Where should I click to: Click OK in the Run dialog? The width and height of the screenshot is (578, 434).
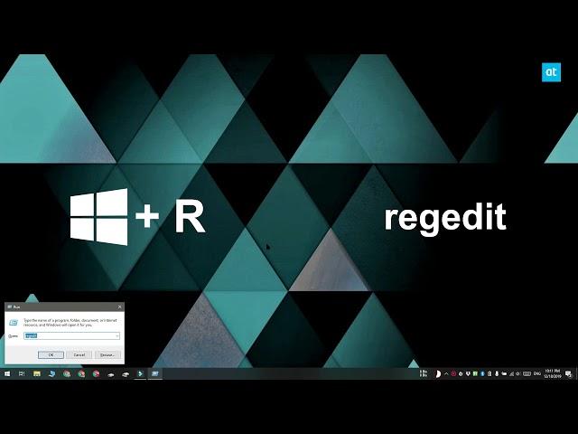[x=51, y=354]
